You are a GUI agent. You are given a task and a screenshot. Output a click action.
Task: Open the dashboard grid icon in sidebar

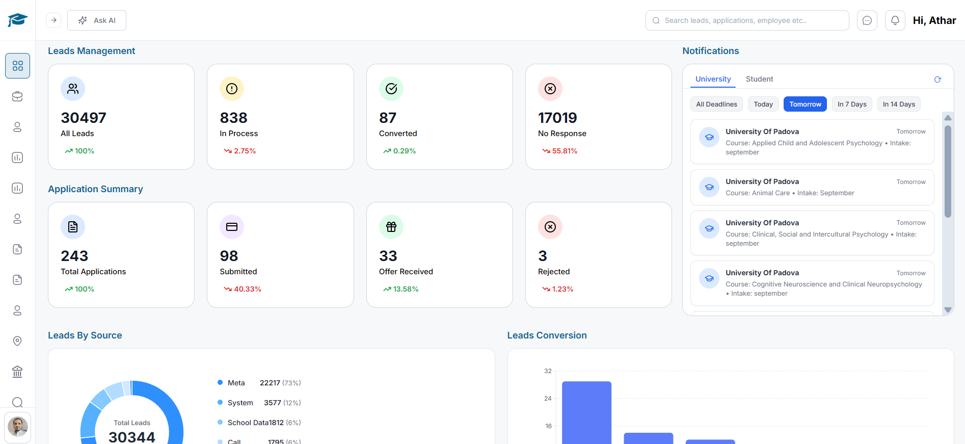[17, 66]
